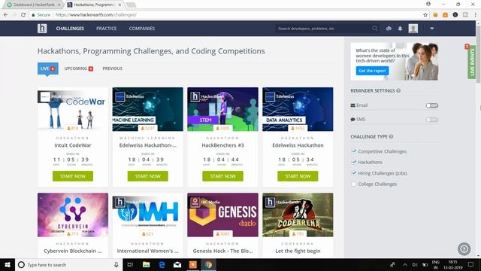Click HackBenchers STEM banner thumbnail
Viewport: 481px width, 271px height.
[222, 109]
